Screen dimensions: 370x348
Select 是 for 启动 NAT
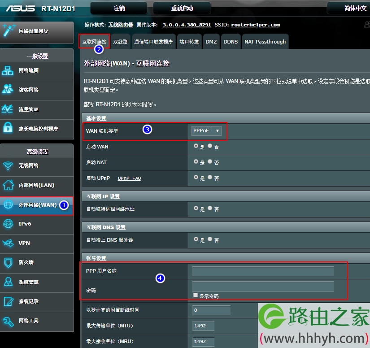[x=196, y=161]
